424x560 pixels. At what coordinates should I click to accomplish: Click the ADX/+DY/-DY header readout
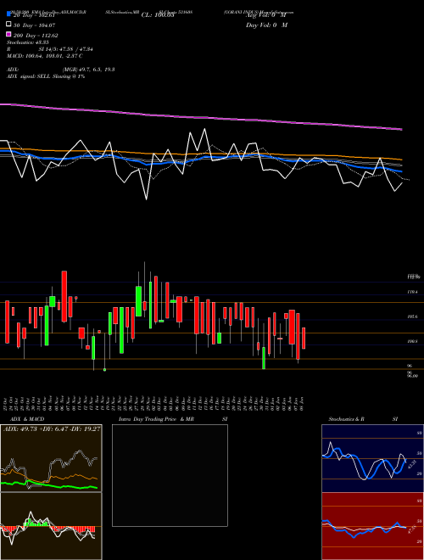(52, 428)
